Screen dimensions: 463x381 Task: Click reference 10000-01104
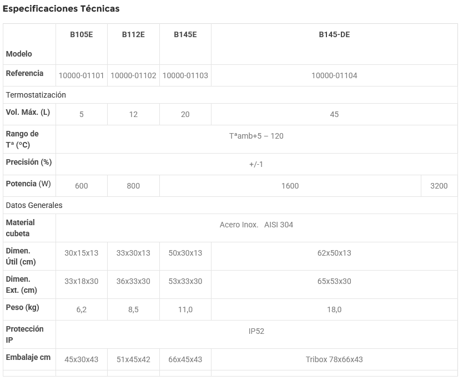(x=334, y=75)
